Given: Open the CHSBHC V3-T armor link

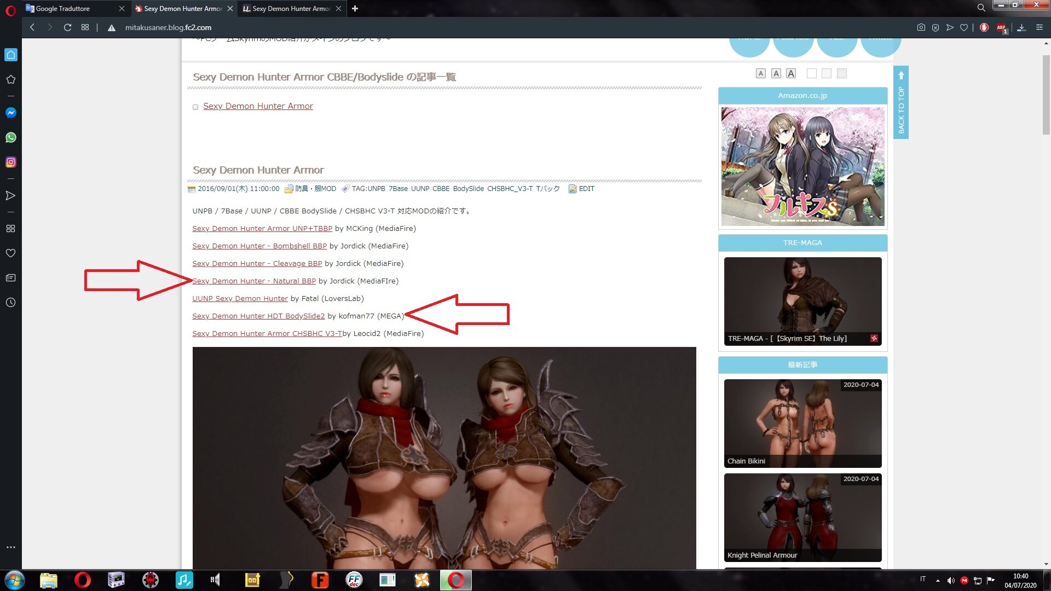Looking at the screenshot, I should tap(267, 334).
